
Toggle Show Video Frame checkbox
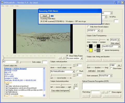(67, 56)
